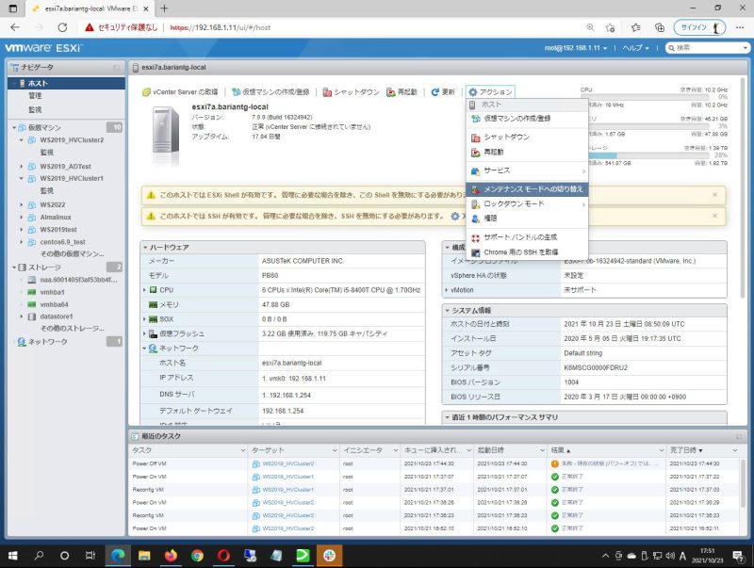Viewport: 754px width, 568px height.
Task: Click the 再起動 toolbar button
Action: pyautogui.click(x=402, y=91)
